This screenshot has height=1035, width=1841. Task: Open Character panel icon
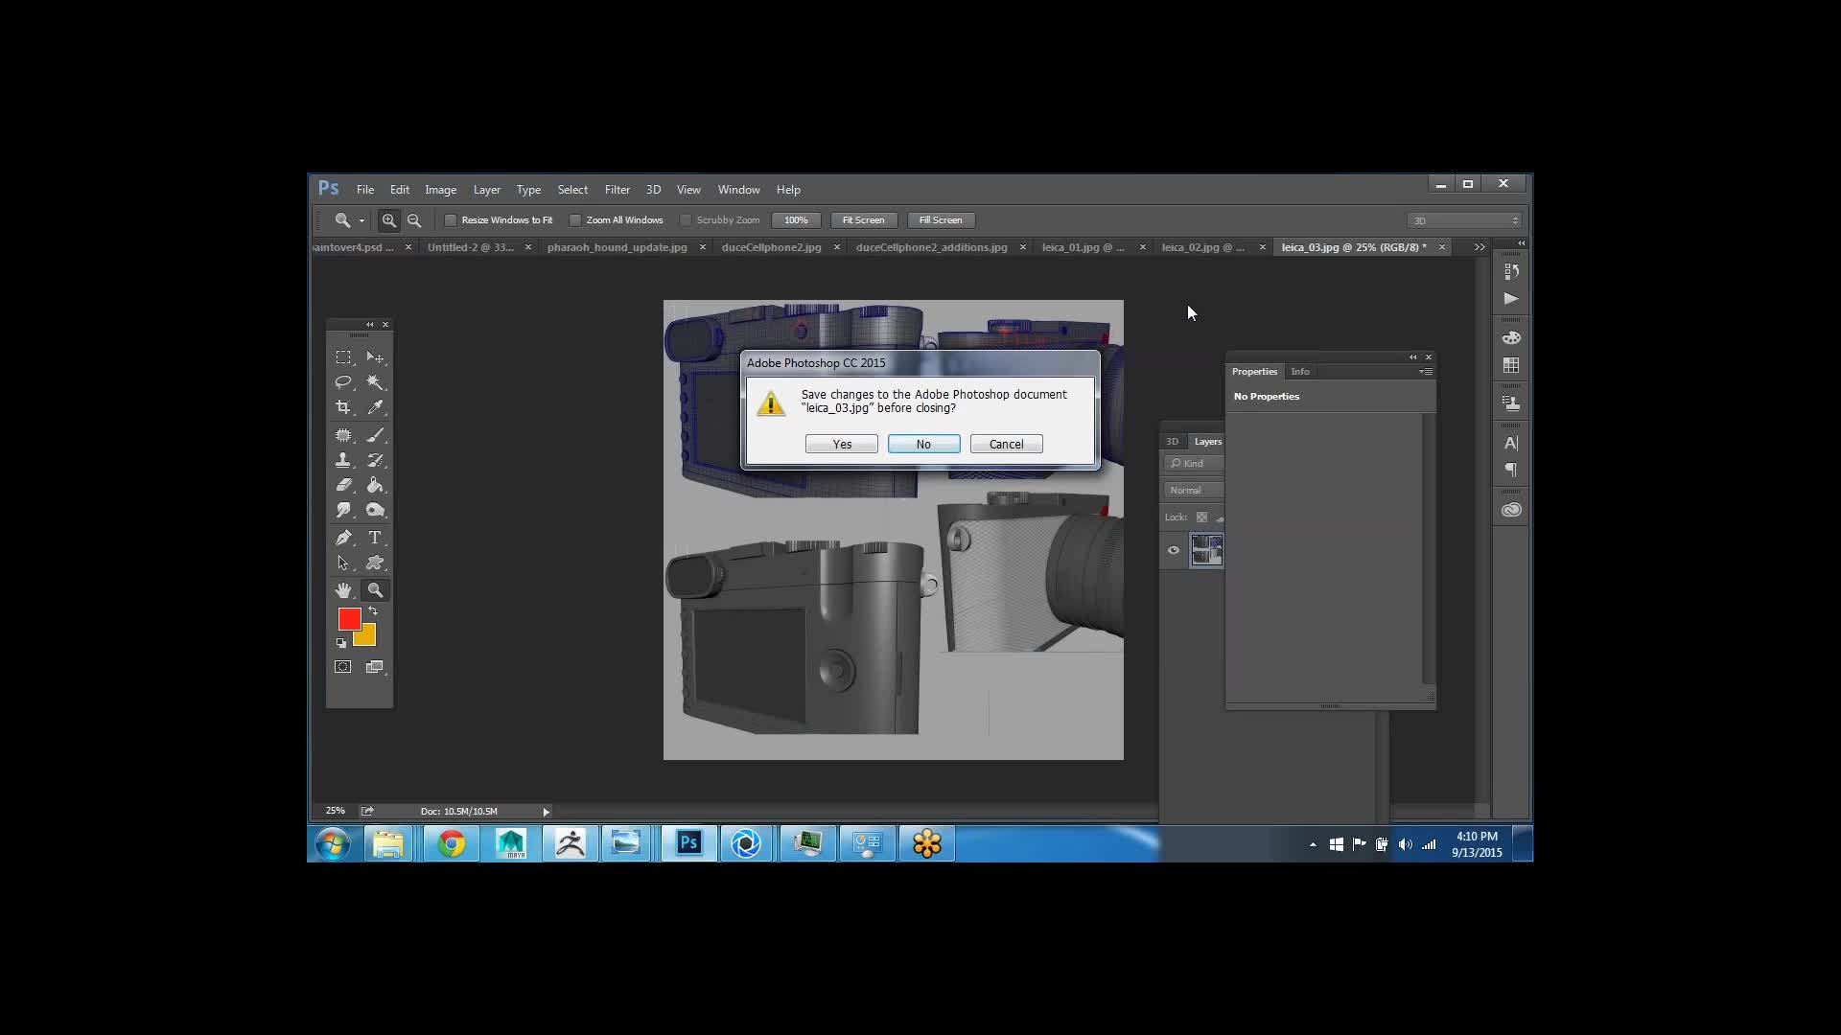point(1511,443)
